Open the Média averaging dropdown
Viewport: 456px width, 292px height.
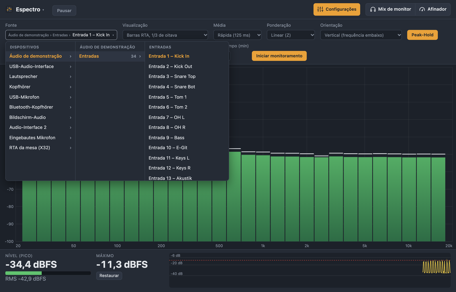click(x=237, y=35)
